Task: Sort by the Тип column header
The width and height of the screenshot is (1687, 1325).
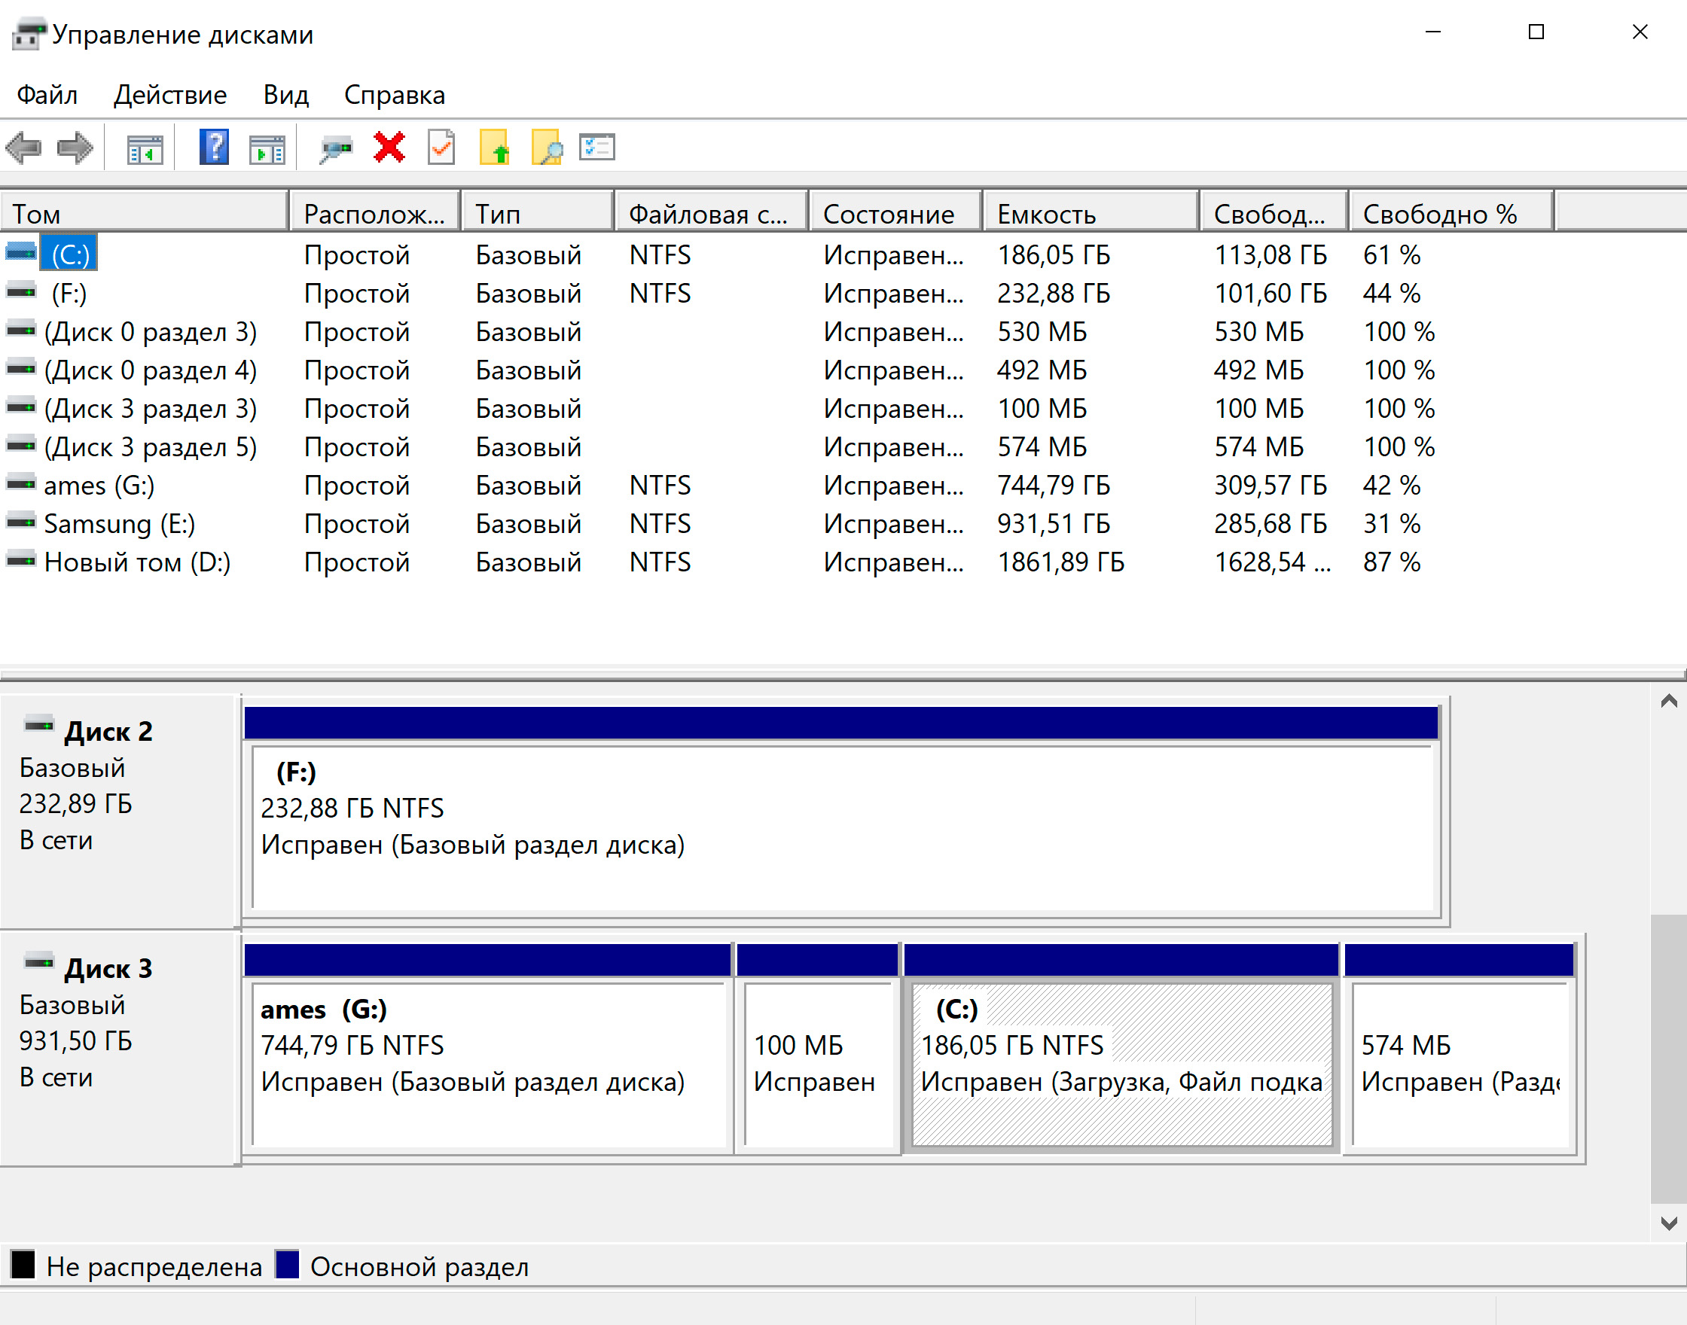Action: (x=538, y=212)
